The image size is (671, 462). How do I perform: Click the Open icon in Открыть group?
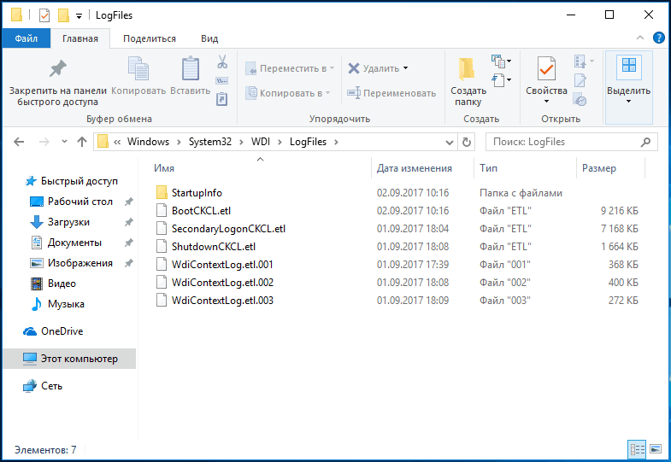pyautogui.click(x=580, y=61)
